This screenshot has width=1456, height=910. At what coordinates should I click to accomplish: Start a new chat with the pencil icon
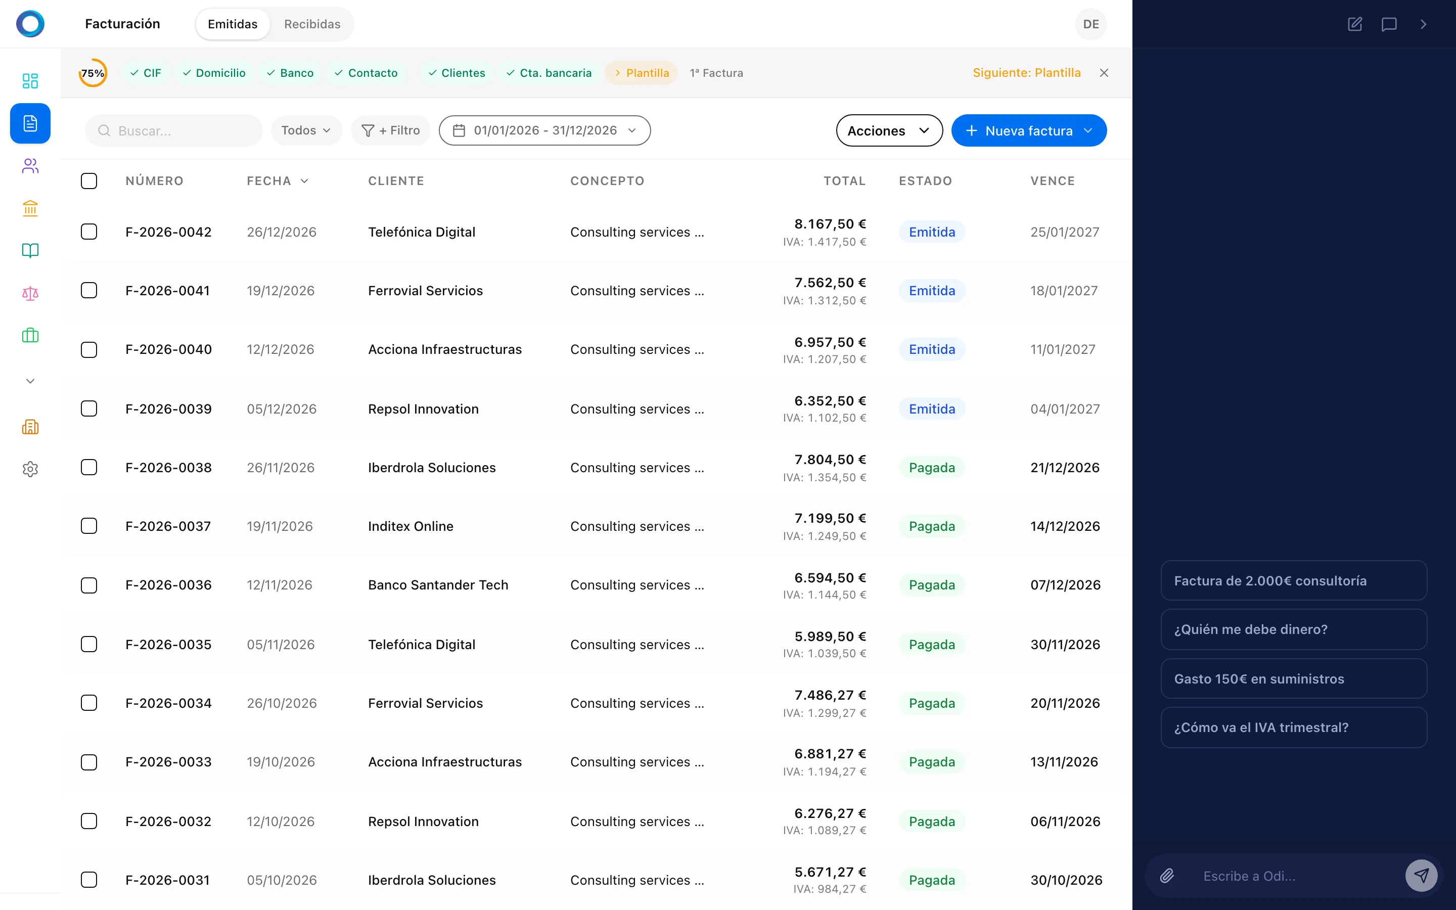tap(1355, 24)
